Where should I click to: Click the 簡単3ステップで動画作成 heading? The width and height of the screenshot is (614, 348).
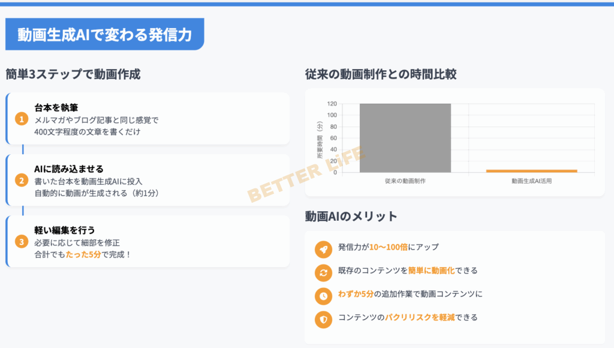click(73, 75)
